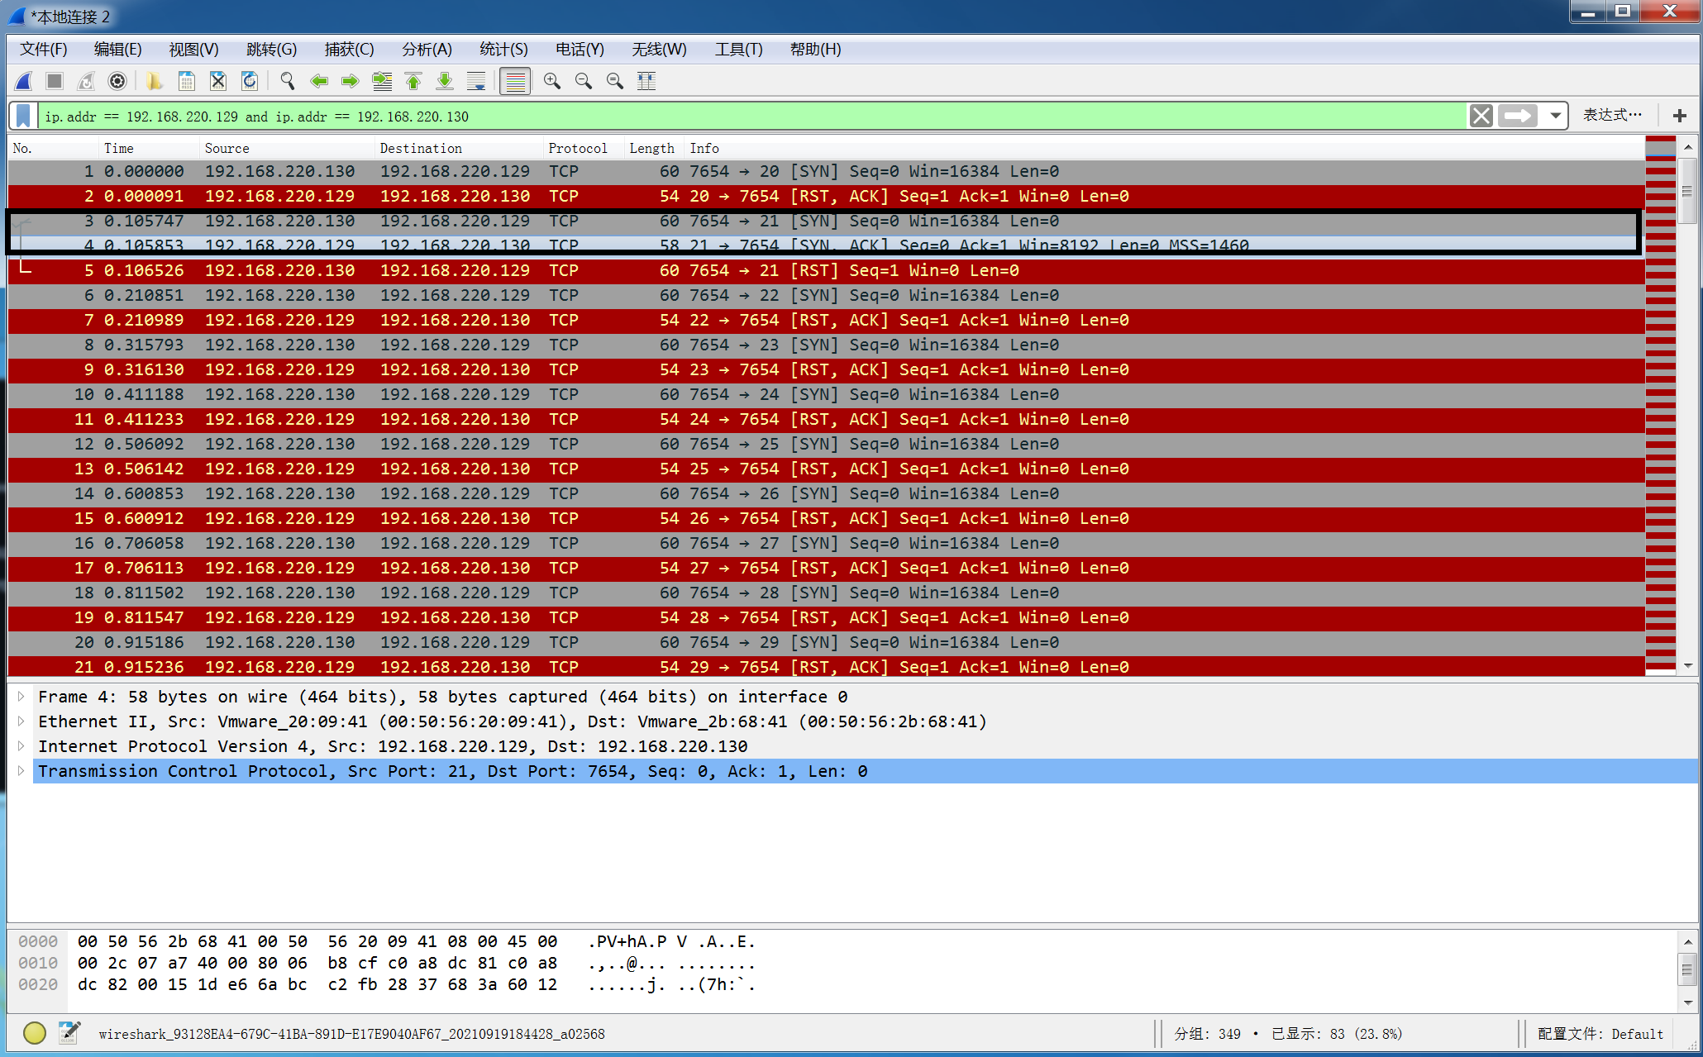Open the 电话(Y) menu
This screenshot has width=1703, height=1057.
pos(580,50)
